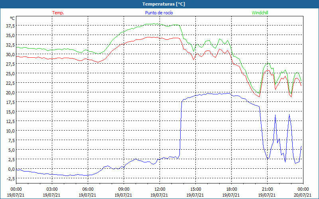Click the 32,5 y-axis value

click(x=11, y=45)
